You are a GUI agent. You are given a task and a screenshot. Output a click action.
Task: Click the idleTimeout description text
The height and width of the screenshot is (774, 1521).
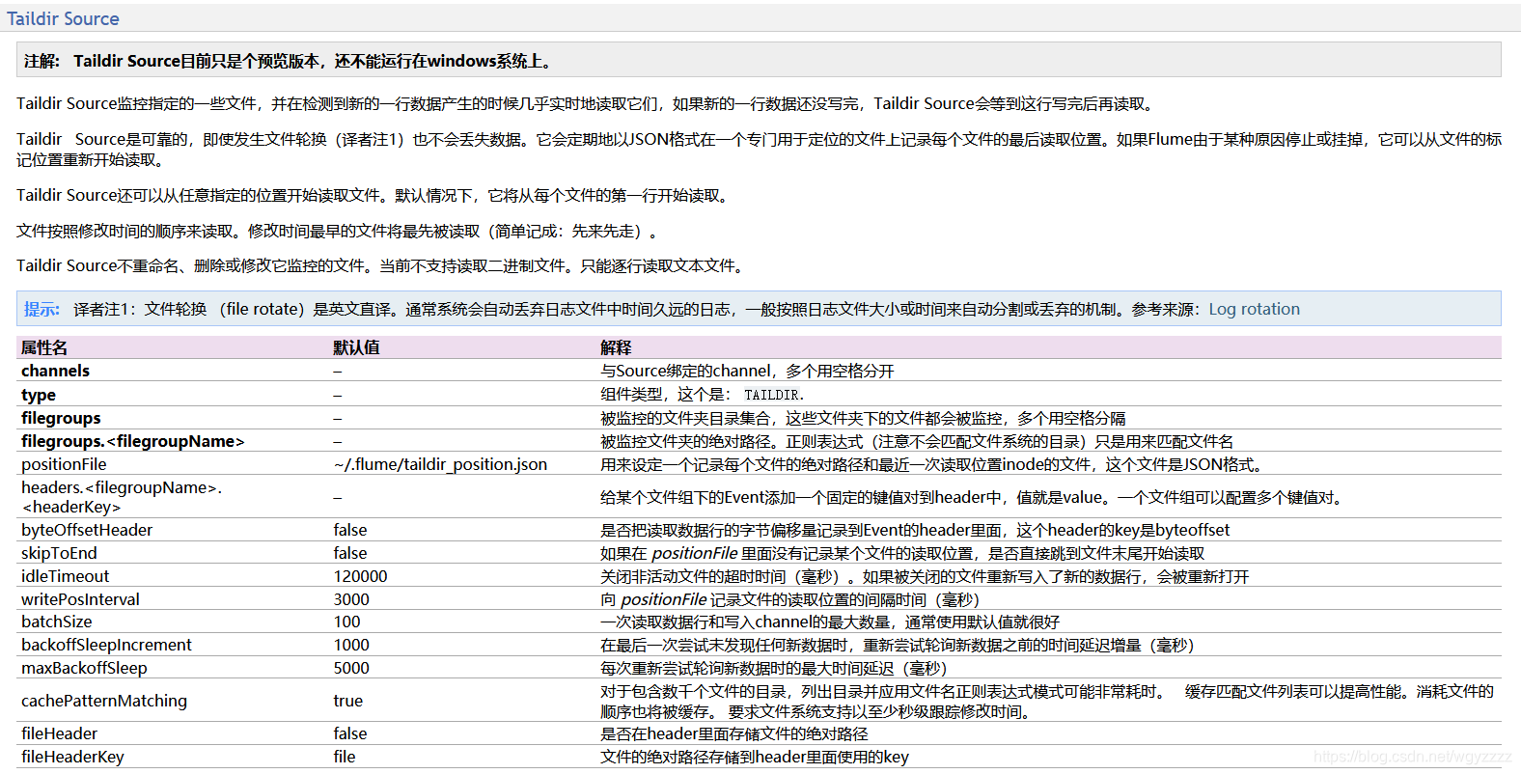tap(925, 576)
